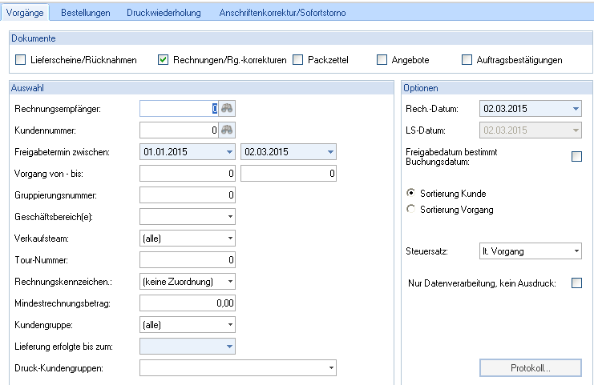Uncheck Rechnungen/Rg.-korrekturen checkbox
Image resolution: width=594 pixels, height=385 pixels.
point(164,60)
